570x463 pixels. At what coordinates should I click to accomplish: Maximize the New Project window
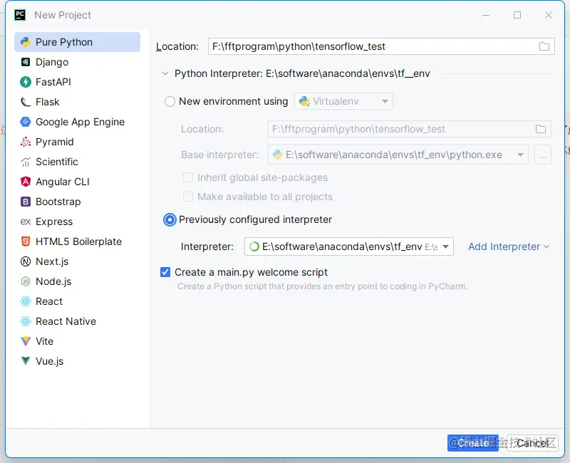pyautogui.click(x=517, y=15)
